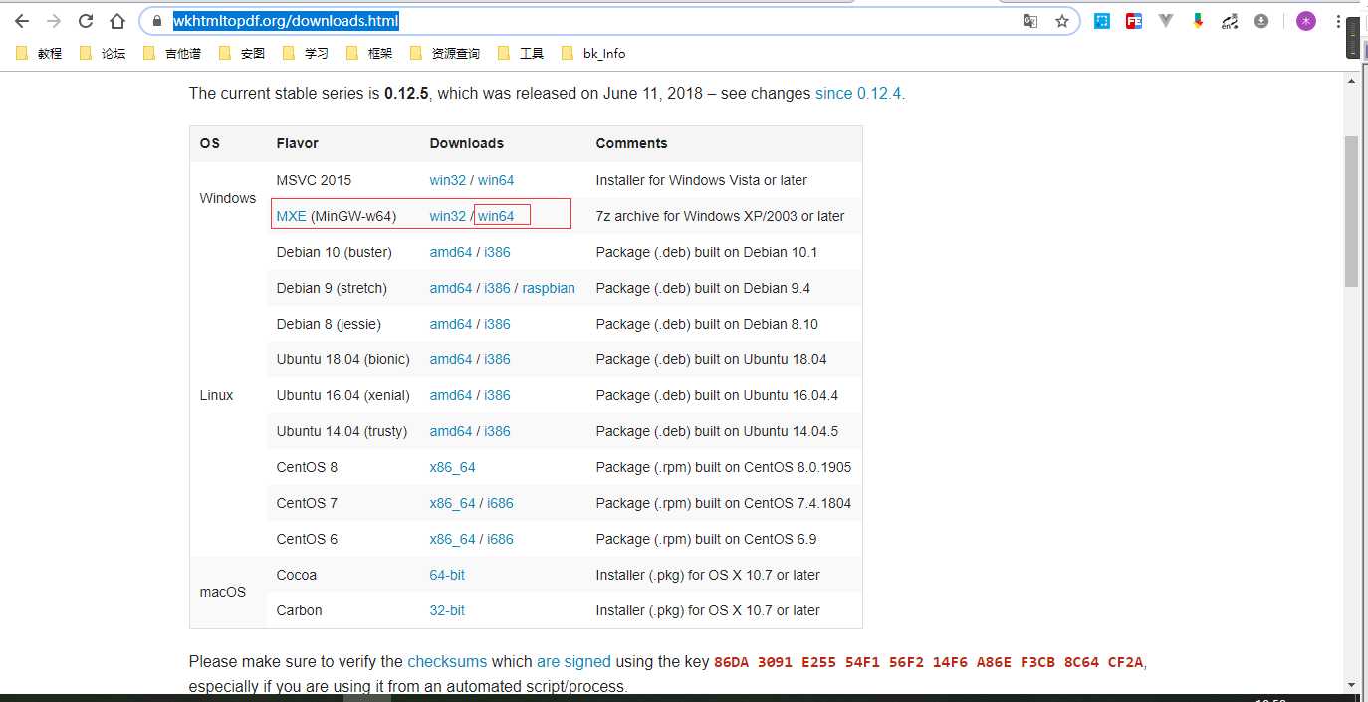Select the 'Comments' column header
Image resolution: width=1368 pixels, height=702 pixels.
pos(631,143)
